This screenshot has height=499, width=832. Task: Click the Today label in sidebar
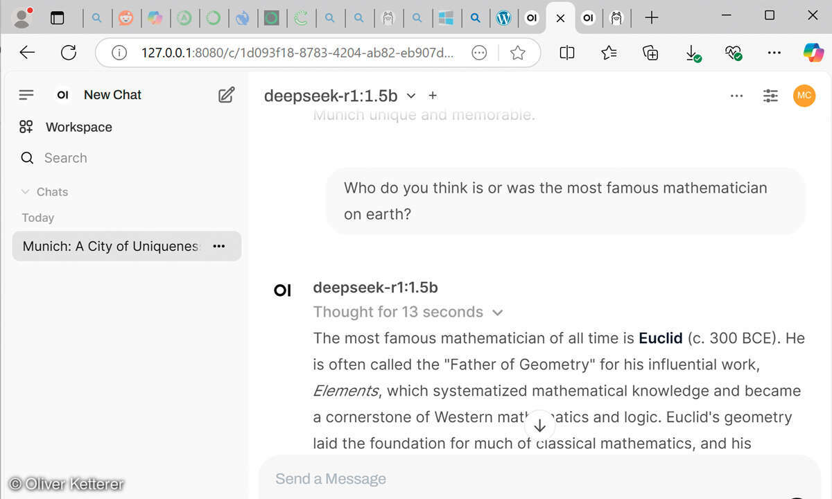tap(38, 218)
